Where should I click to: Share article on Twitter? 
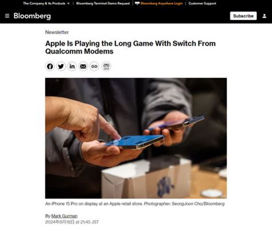pyautogui.click(x=61, y=66)
